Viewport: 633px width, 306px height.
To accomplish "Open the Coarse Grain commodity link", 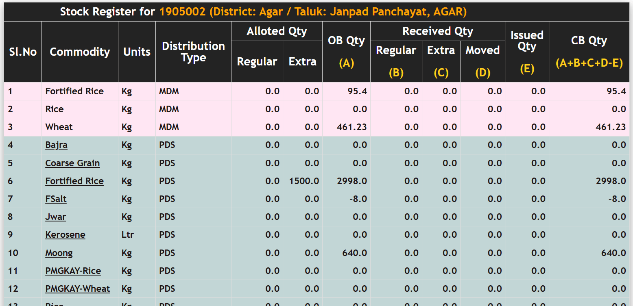I will pos(72,163).
